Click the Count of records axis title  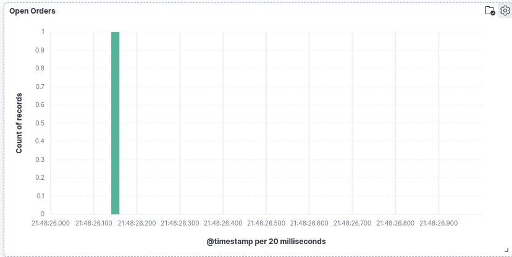19,123
